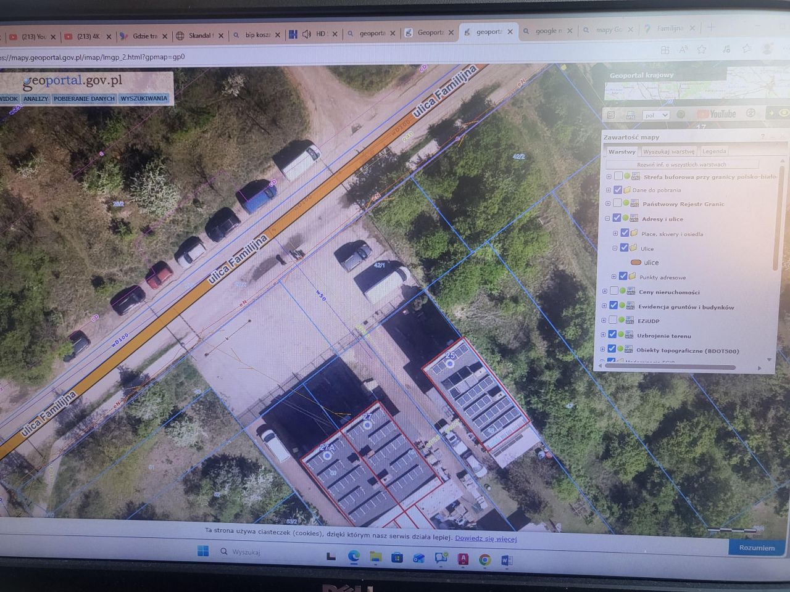Expand the Dane do pobrania node

[x=609, y=190]
